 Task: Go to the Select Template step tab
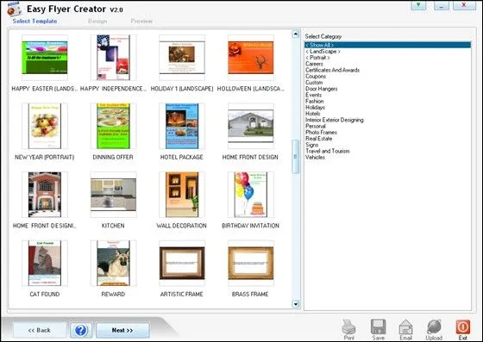(34, 22)
